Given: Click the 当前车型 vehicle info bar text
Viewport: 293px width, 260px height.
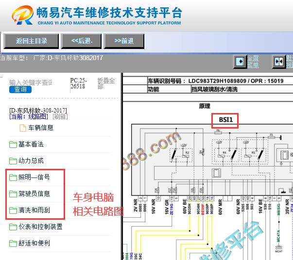Looking at the screenshot, I should click(52, 58).
